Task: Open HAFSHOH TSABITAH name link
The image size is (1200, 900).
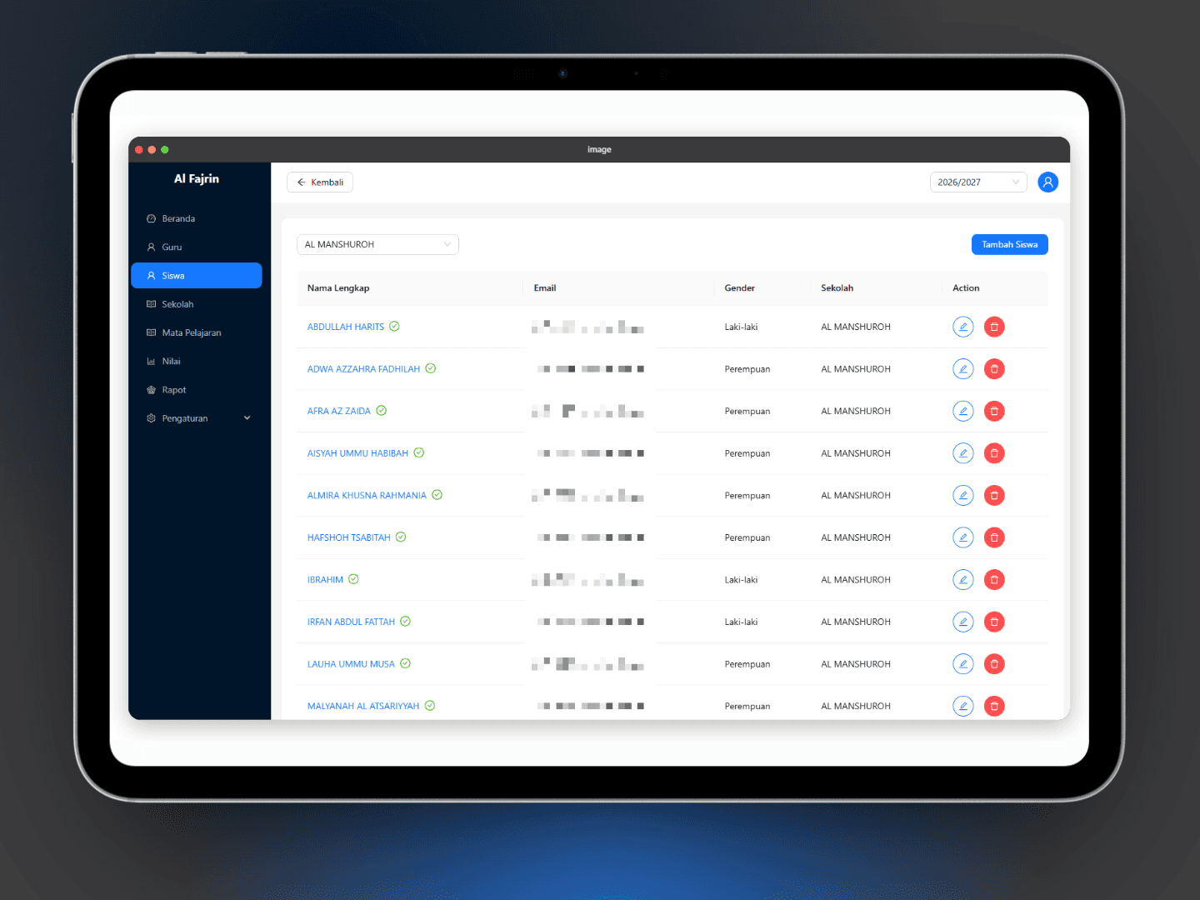Action: click(348, 537)
